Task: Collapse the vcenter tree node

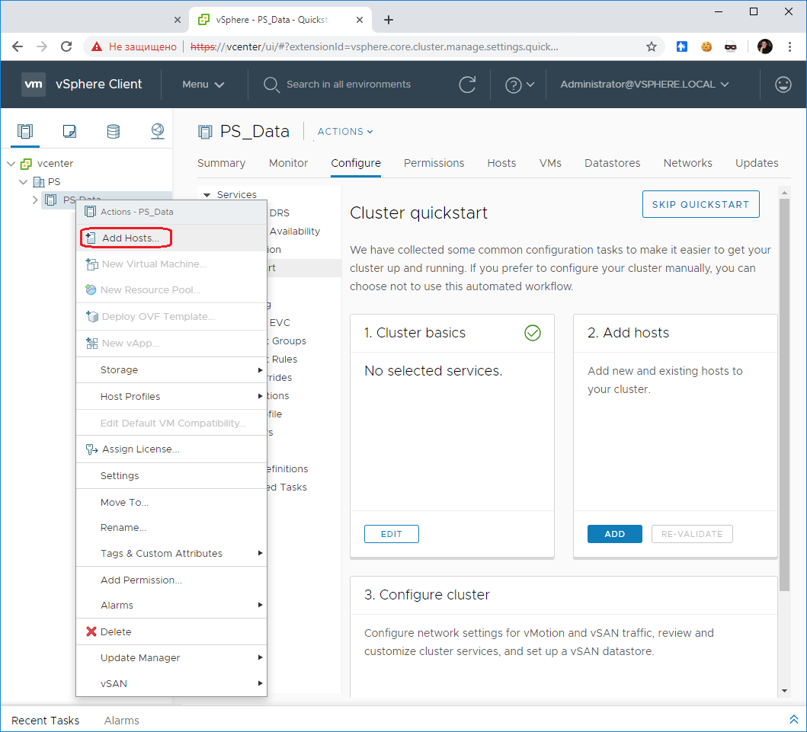Action: (11, 164)
